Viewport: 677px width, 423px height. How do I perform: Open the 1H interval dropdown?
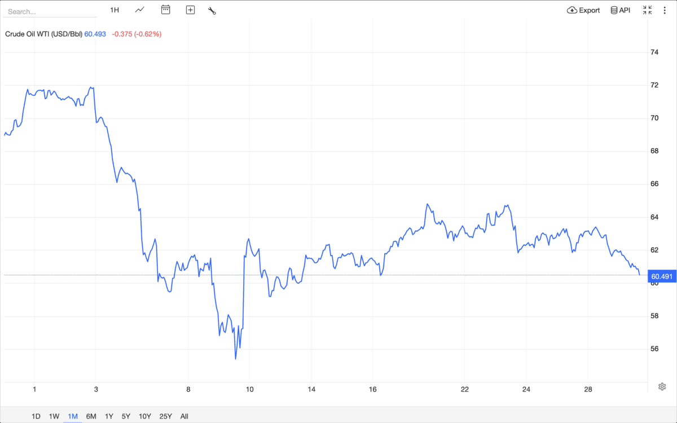115,10
